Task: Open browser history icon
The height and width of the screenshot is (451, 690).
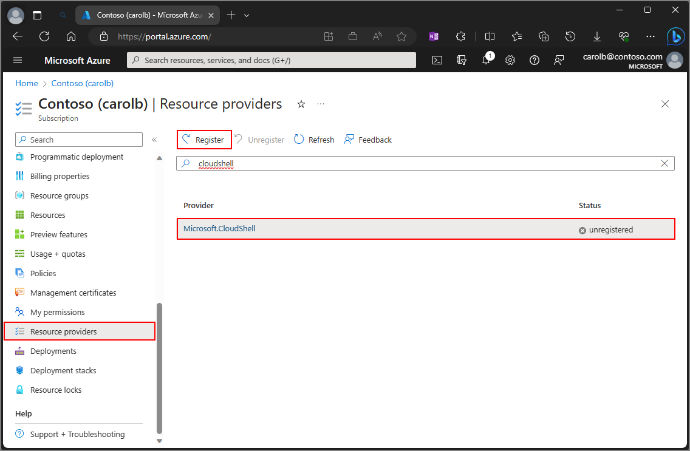Action: coord(570,36)
